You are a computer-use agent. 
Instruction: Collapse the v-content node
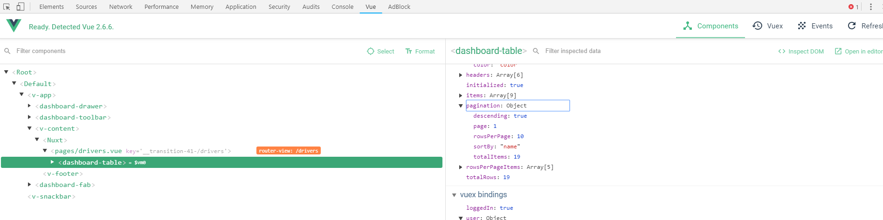coord(29,128)
